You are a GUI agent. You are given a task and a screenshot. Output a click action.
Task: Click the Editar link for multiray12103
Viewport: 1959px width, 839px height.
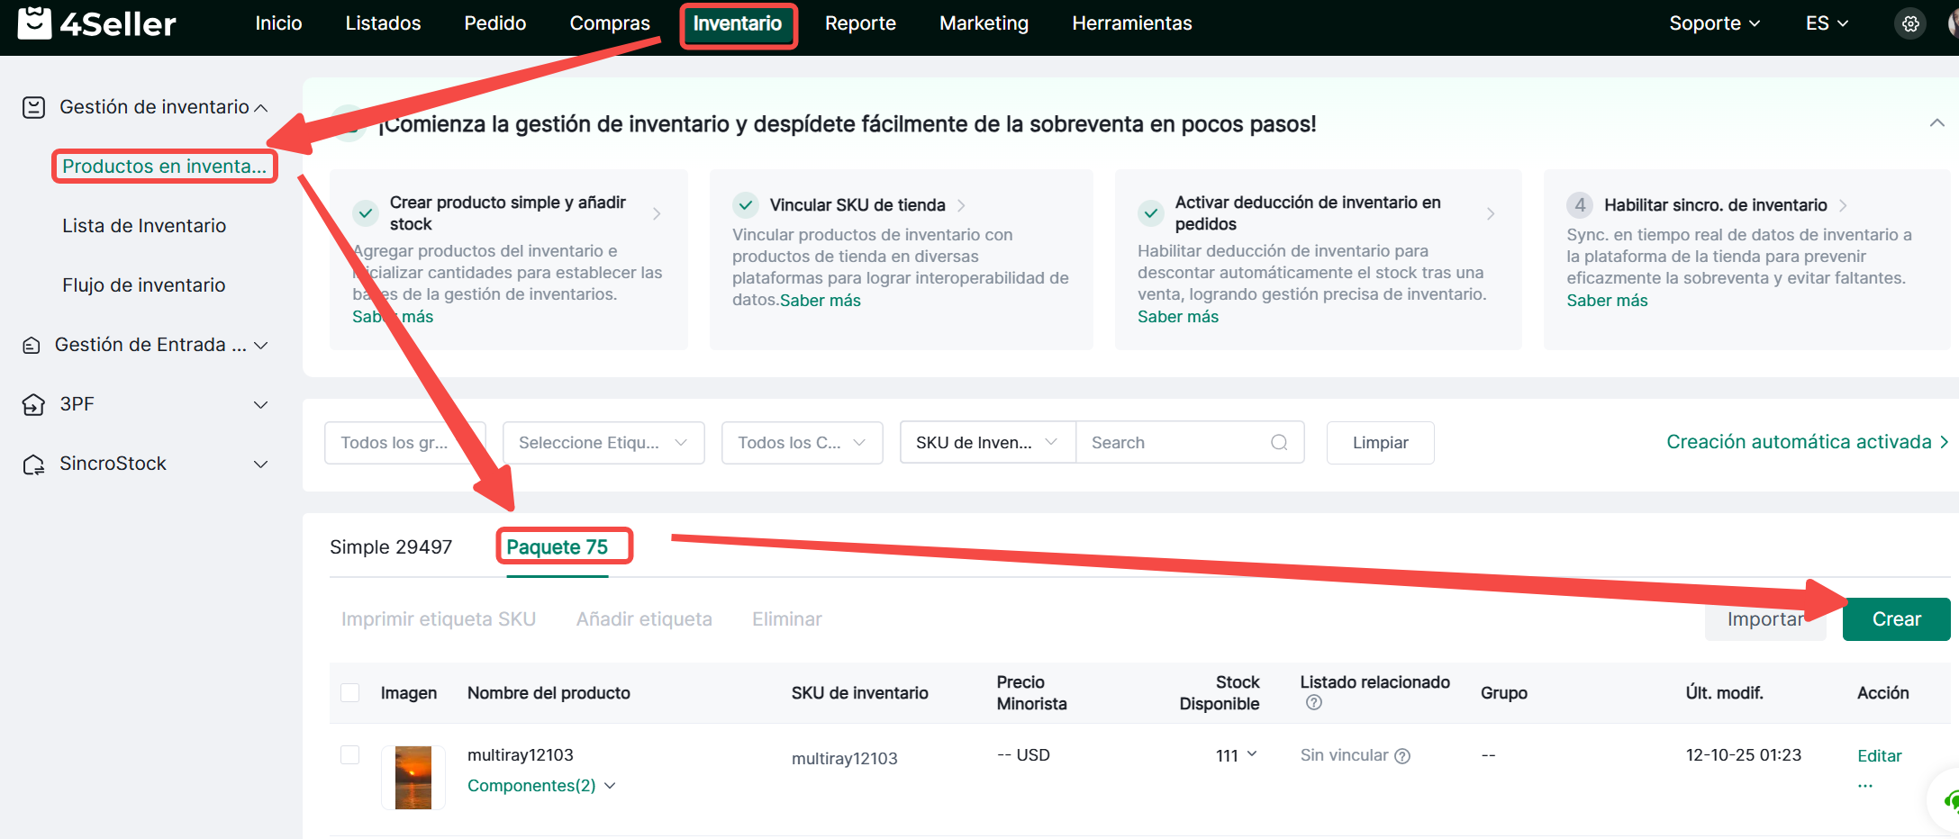pos(1879,756)
